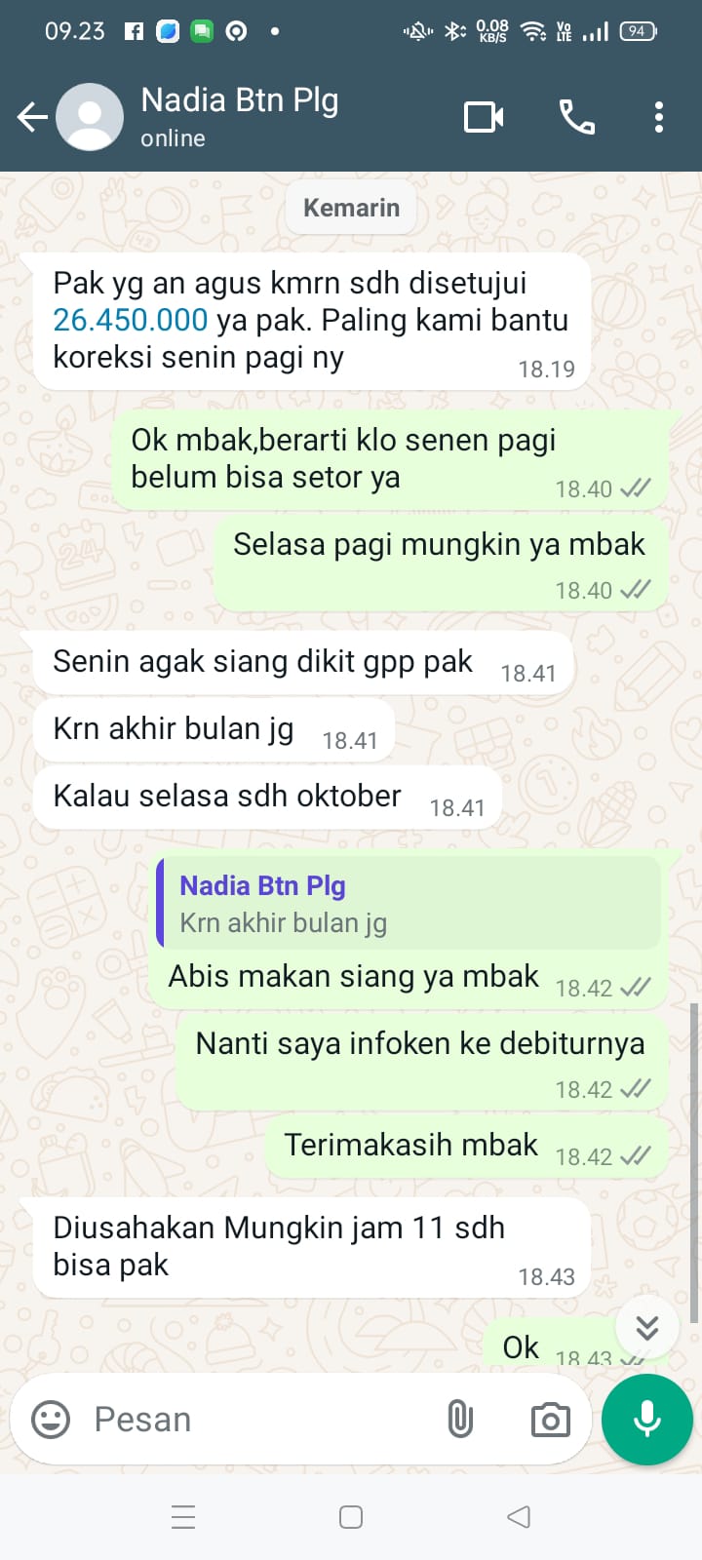Tap Android recent apps navigation button
702x1560 pixels.
click(183, 1517)
